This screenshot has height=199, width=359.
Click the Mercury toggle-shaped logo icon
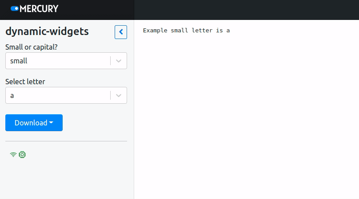[x=15, y=8]
